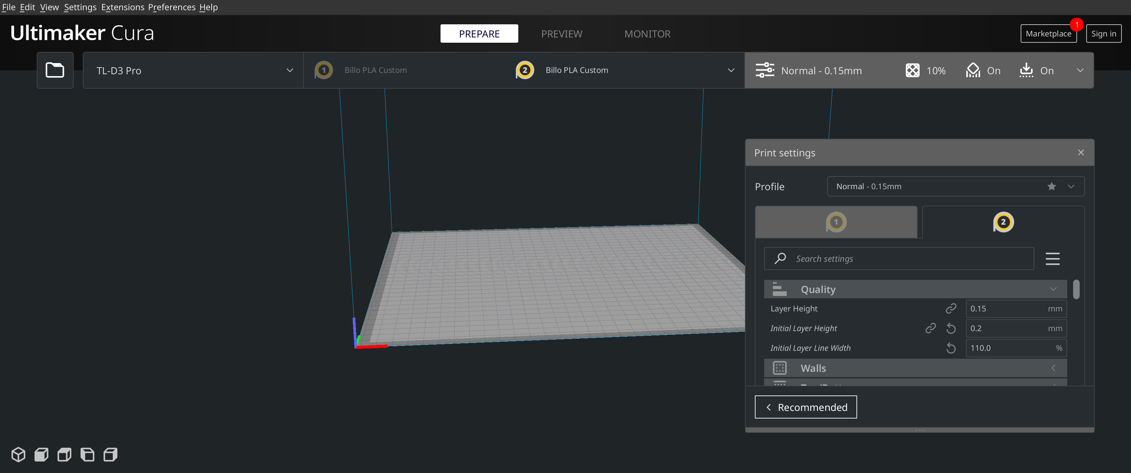This screenshot has height=473, width=1131.
Task: Open the File menu
Action: [8, 7]
